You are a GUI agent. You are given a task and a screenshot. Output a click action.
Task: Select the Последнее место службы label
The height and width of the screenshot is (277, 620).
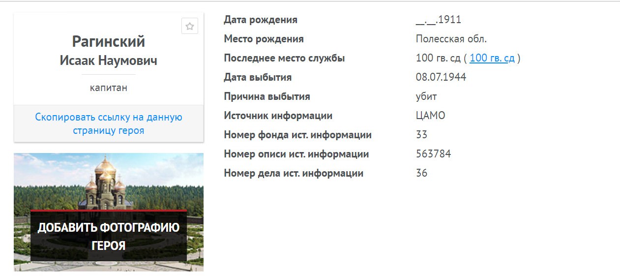284,58
